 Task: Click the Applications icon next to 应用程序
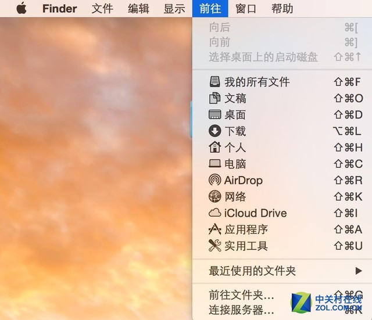pyautogui.click(x=215, y=229)
